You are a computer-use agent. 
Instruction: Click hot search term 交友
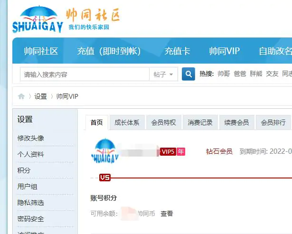pos(272,74)
